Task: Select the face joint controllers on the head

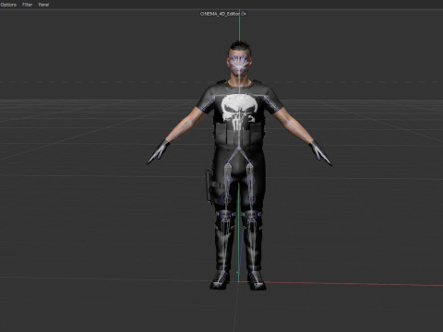Action: (x=239, y=64)
